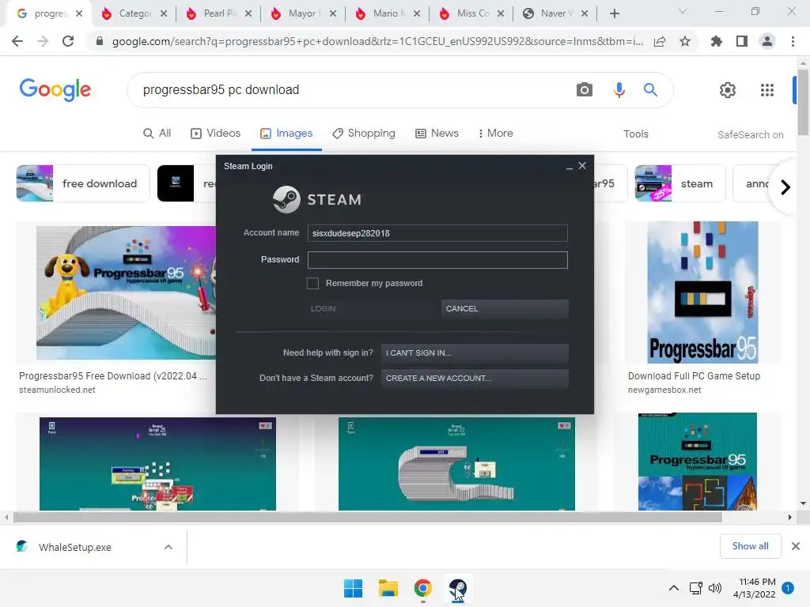Open WhaleSetup.exe download item

tap(75, 547)
